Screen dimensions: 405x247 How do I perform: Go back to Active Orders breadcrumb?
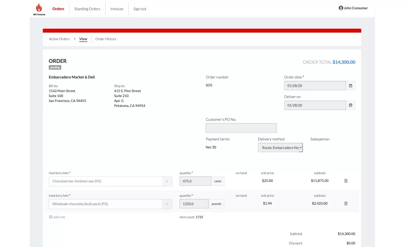[59, 39]
